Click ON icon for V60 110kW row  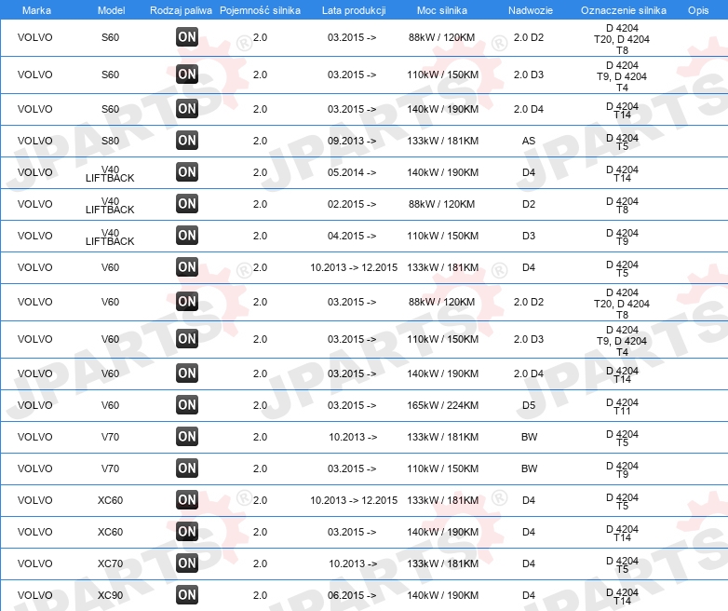pyautogui.click(x=187, y=339)
